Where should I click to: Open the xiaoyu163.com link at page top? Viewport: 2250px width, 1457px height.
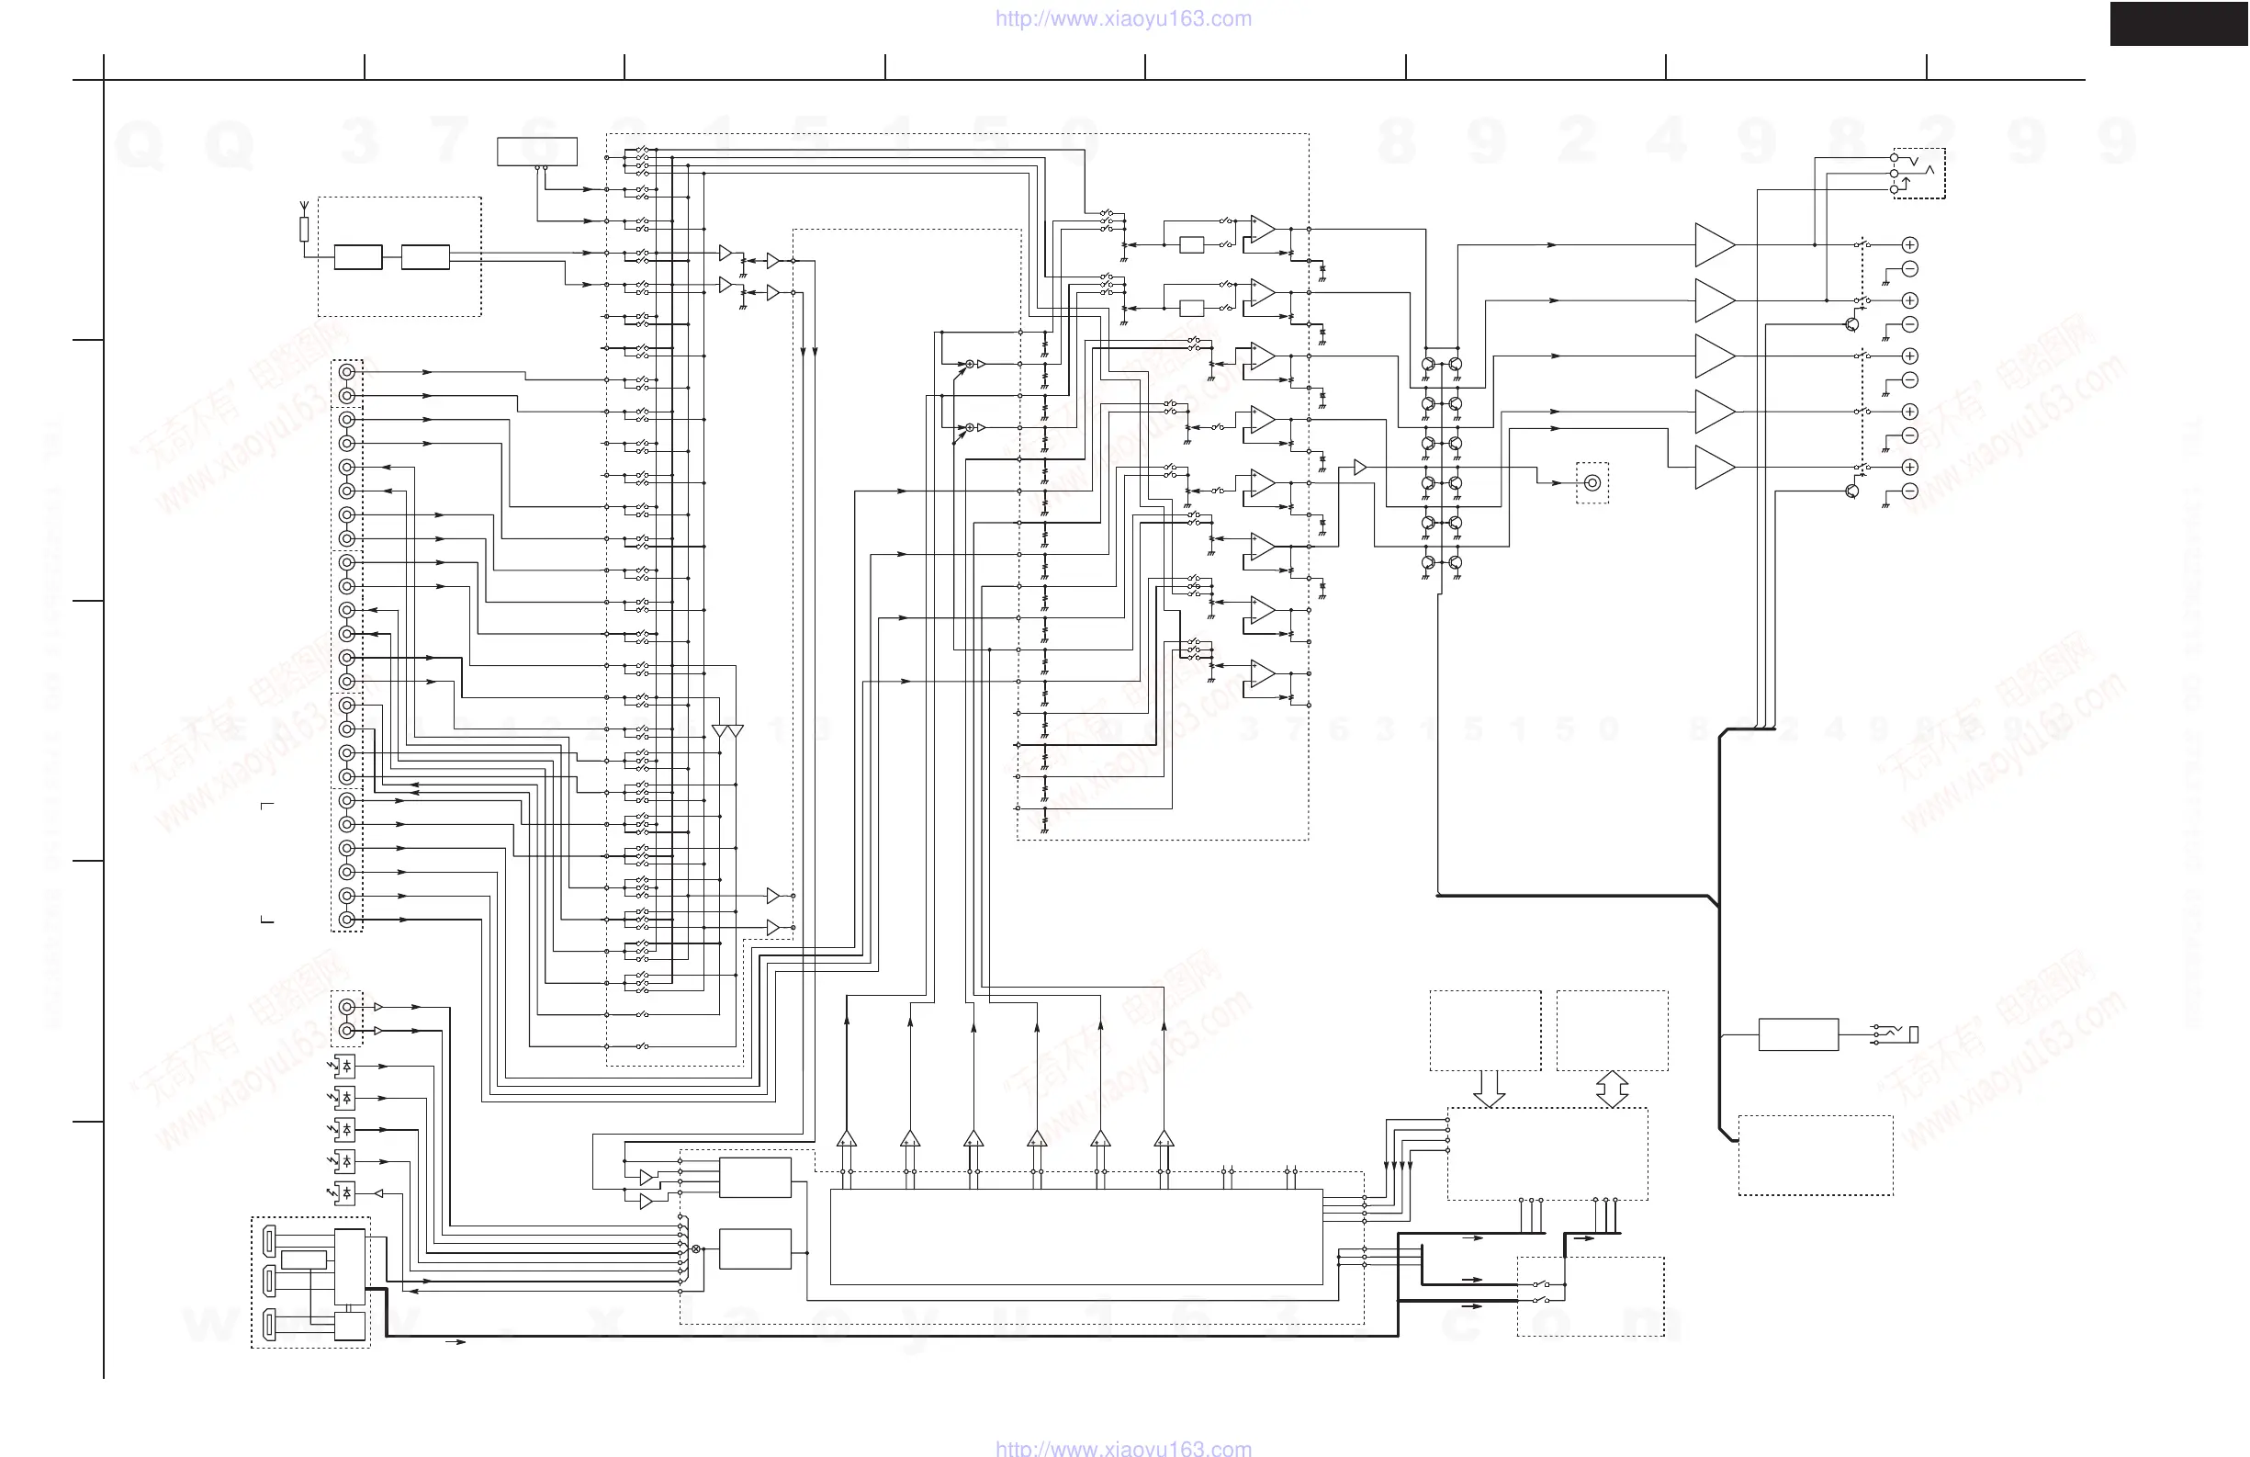pyautogui.click(x=1123, y=19)
